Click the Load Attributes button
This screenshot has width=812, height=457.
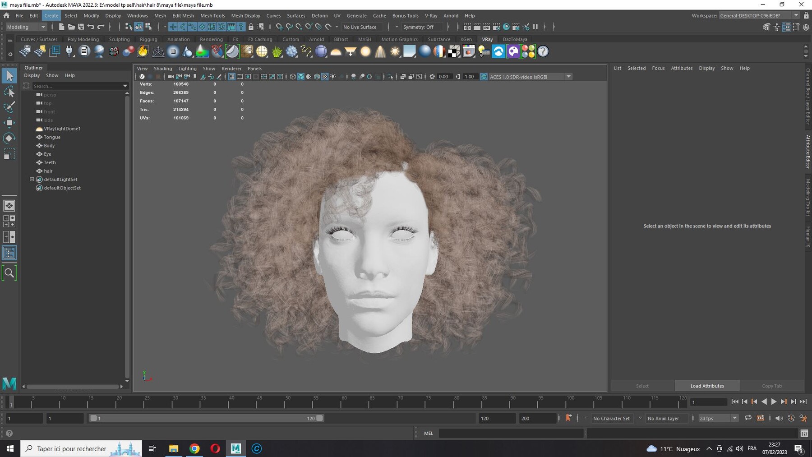[x=707, y=386]
